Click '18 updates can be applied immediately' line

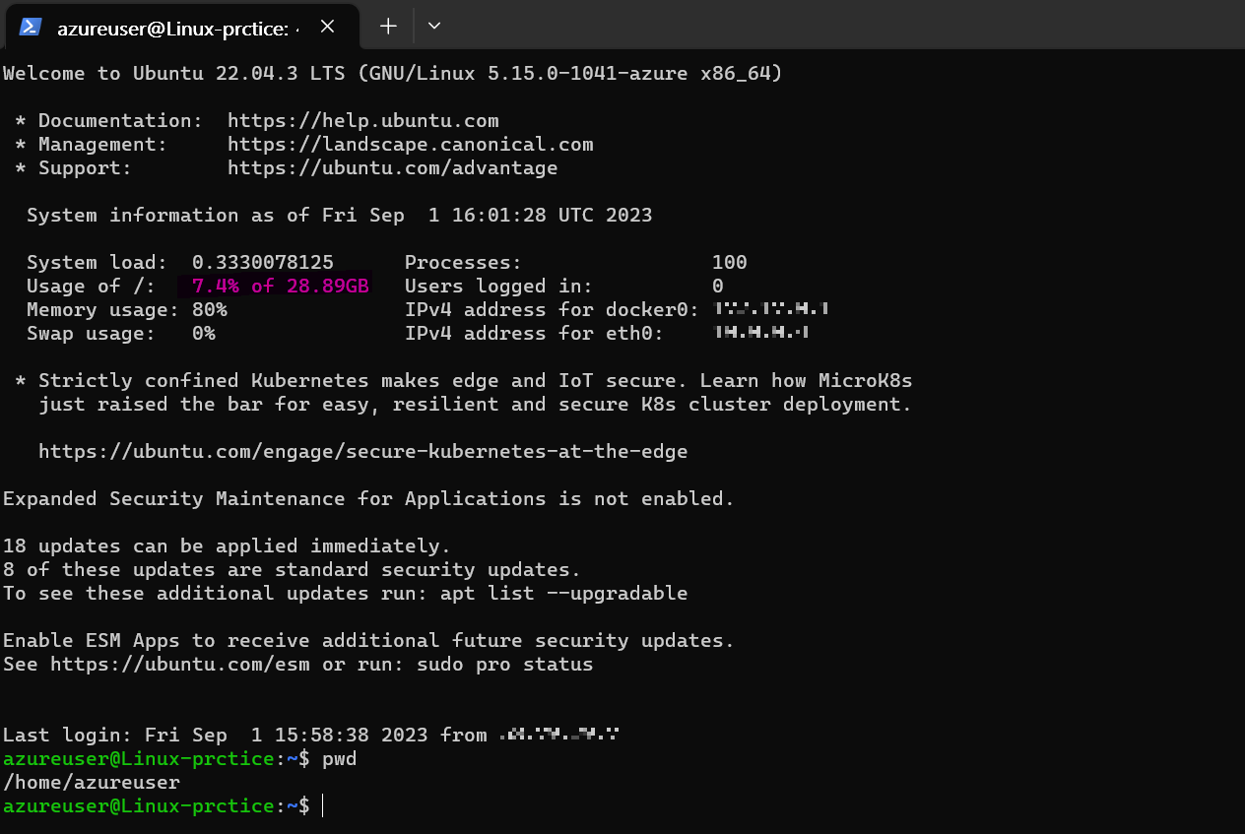coord(228,546)
